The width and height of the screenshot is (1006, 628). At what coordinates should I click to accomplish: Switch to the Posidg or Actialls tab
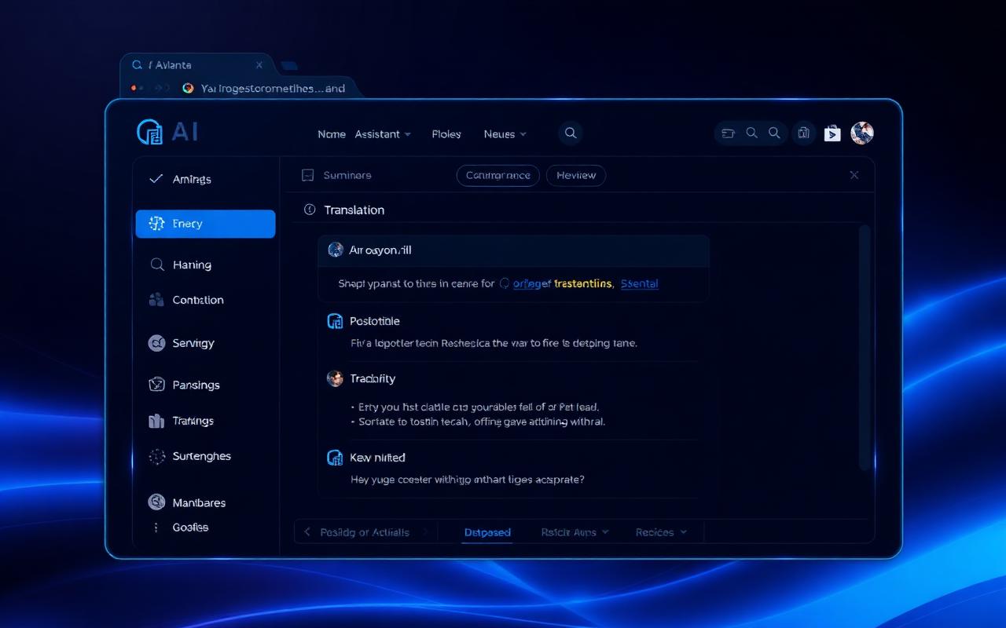[x=365, y=532]
